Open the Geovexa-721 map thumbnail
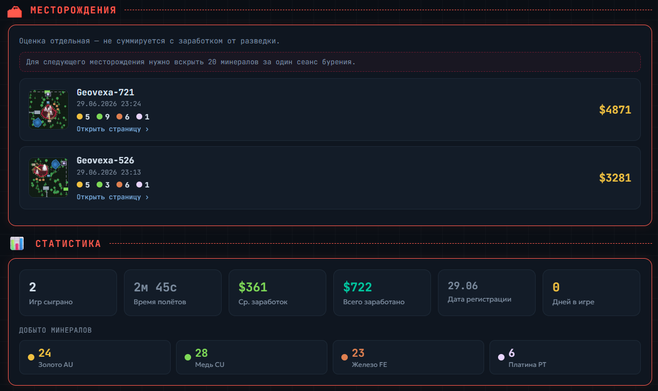 [x=49, y=109]
